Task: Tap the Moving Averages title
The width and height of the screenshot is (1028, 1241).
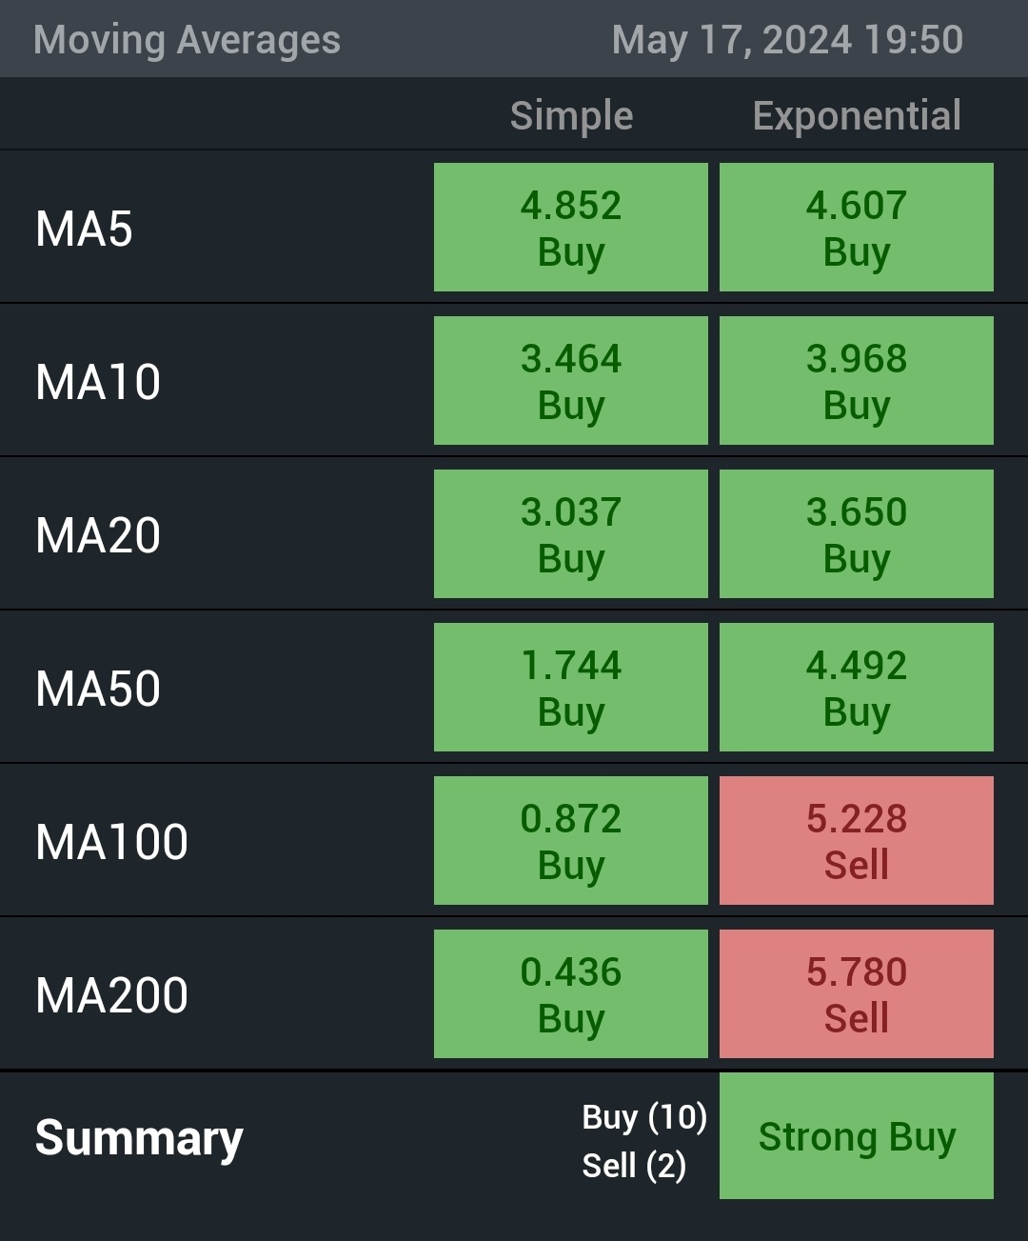Action: [187, 40]
